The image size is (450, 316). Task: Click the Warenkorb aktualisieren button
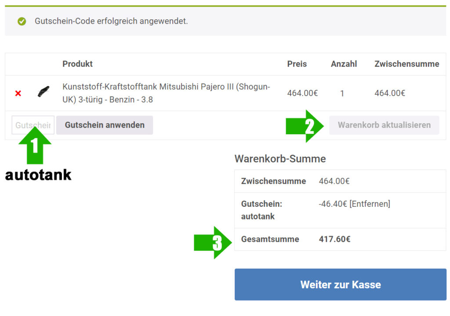tap(384, 125)
